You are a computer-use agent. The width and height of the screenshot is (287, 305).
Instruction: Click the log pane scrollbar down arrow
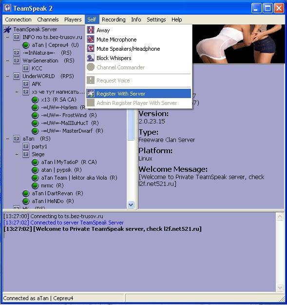280,287
